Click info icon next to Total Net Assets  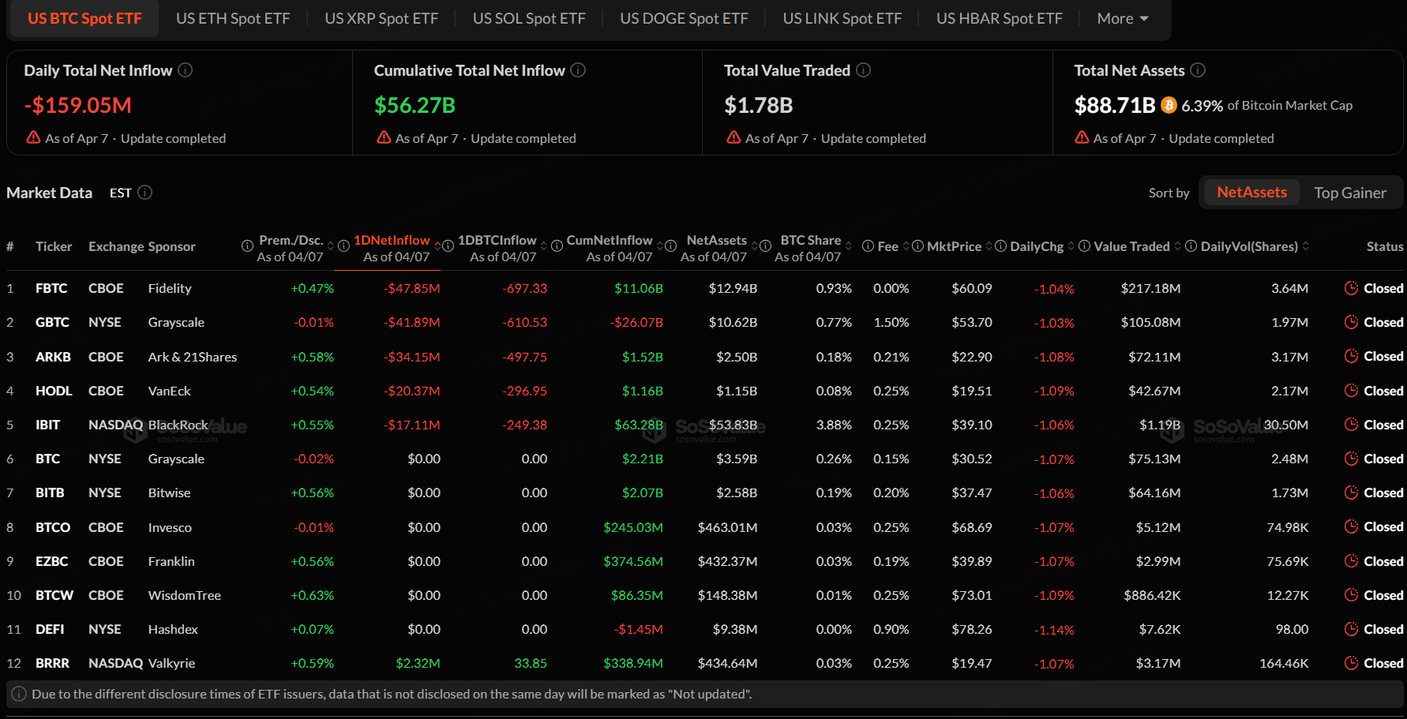click(1198, 70)
